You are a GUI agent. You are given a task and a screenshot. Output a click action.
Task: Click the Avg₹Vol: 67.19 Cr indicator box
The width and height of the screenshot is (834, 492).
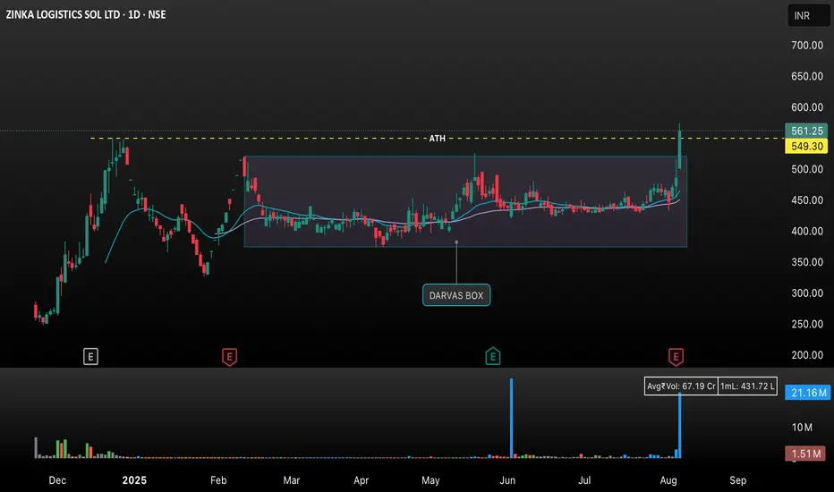coord(681,386)
